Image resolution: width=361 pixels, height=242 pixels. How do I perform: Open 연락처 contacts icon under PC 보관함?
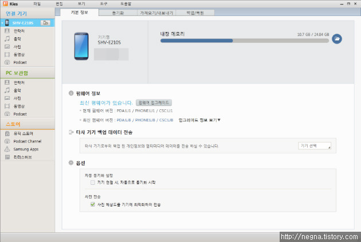7,82
